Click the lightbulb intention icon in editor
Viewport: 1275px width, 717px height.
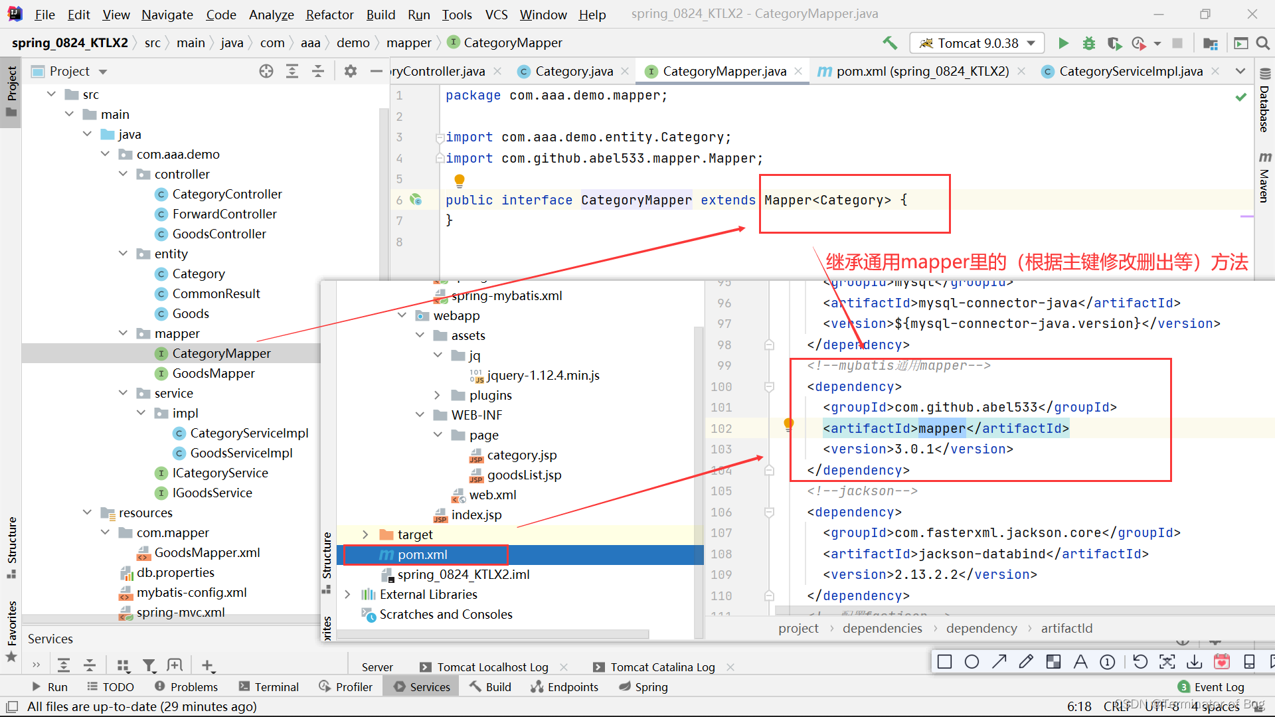coord(459,180)
